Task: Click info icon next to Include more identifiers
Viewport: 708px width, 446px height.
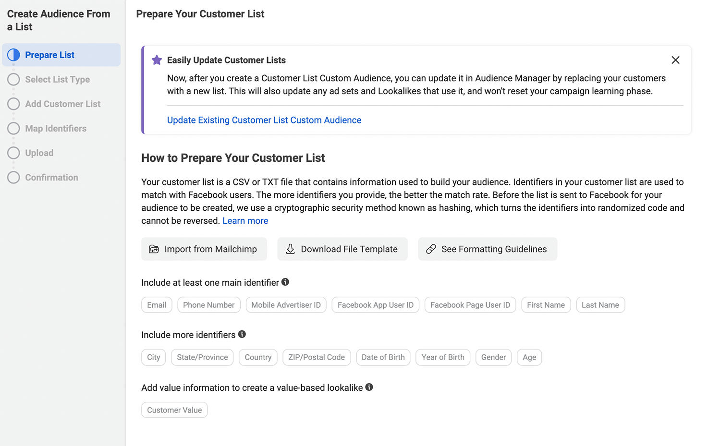Action: [x=242, y=334]
